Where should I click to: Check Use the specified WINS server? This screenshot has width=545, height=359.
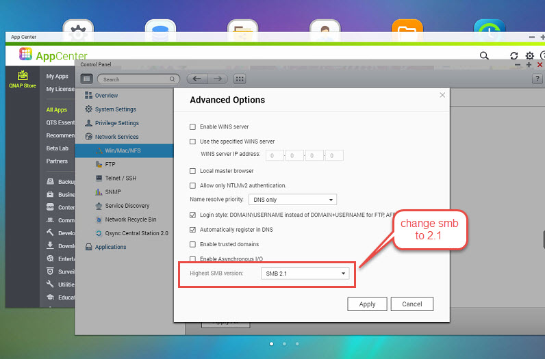coord(192,142)
